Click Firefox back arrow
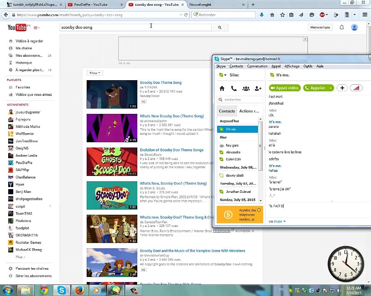This screenshot has width=371, height=296. (6, 15)
